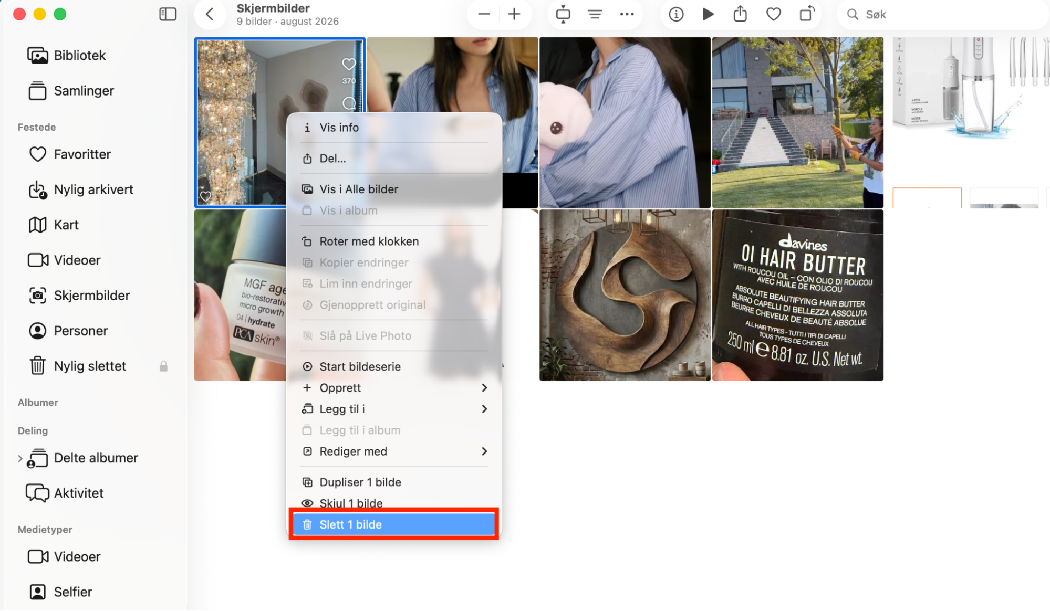Open the filter and sort icon
The image size is (1050, 611).
pos(595,14)
